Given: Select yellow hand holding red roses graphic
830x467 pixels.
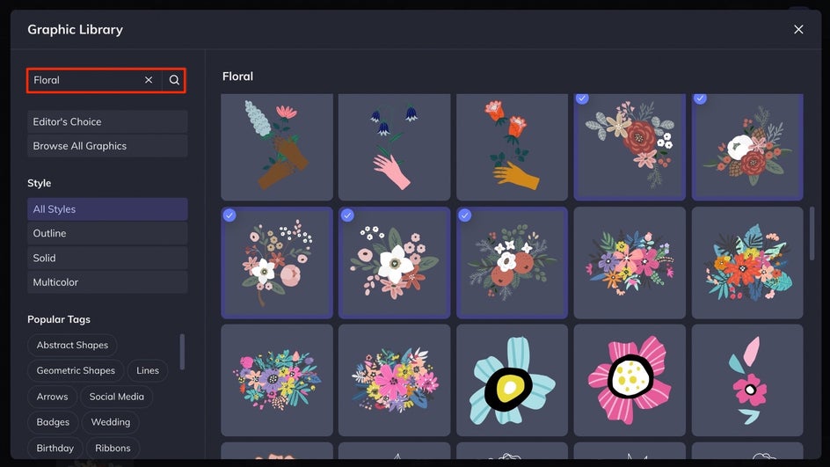Looking at the screenshot, I should [x=512, y=147].
